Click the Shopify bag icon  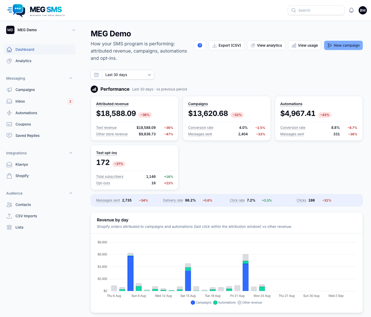[x=9, y=176]
